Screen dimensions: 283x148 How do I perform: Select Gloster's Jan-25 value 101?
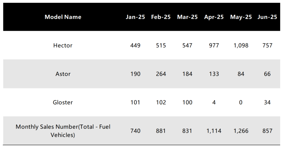[135, 102]
